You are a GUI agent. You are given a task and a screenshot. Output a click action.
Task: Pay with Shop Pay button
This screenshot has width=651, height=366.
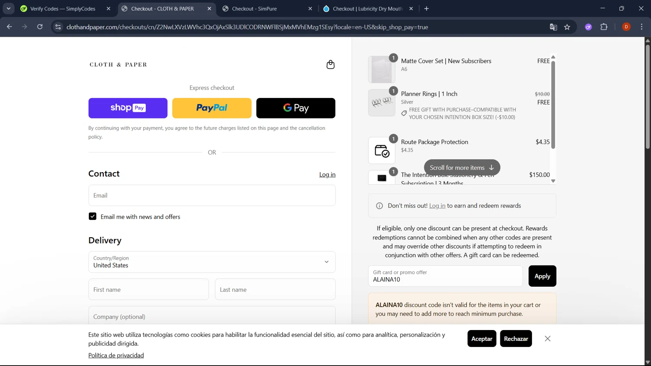pyautogui.click(x=128, y=108)
